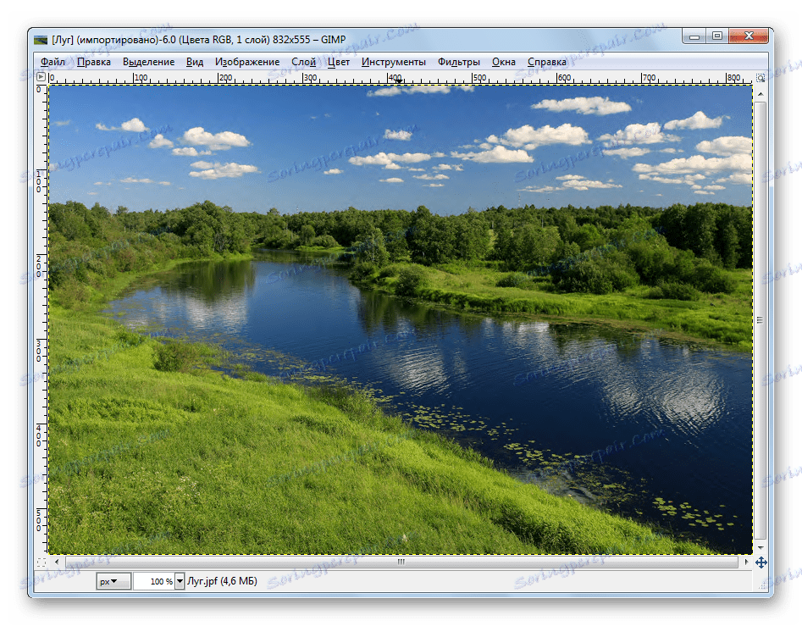Expand the zoom level dropdown arrow
This screenshot has width=802, height=626.
pos(180,581)
